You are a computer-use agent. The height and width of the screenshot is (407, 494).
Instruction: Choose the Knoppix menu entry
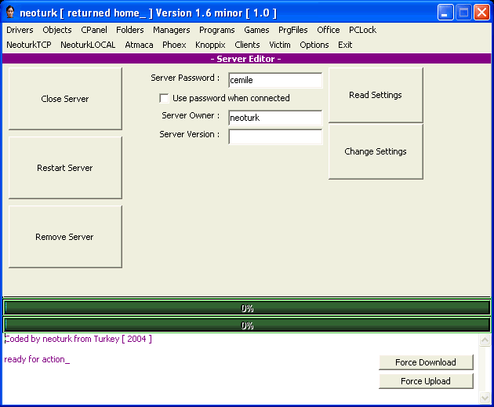click(x=210, y=45)
